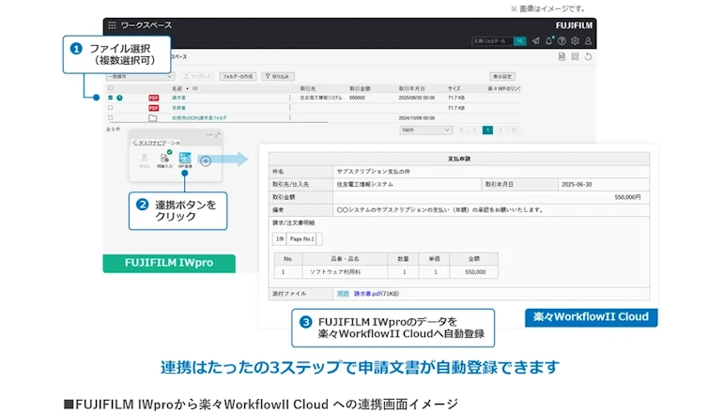Screen dimensions: 723x413
Task: Go to the last page arrow
Action: (x=515, y=130)
